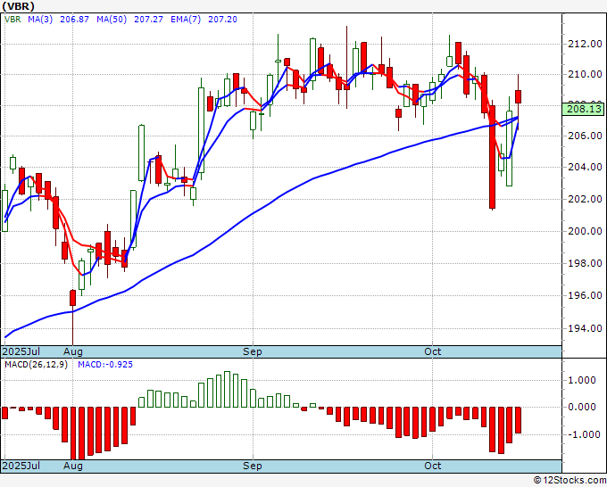Click the MACD(26,12,9) indicator label

36,365
